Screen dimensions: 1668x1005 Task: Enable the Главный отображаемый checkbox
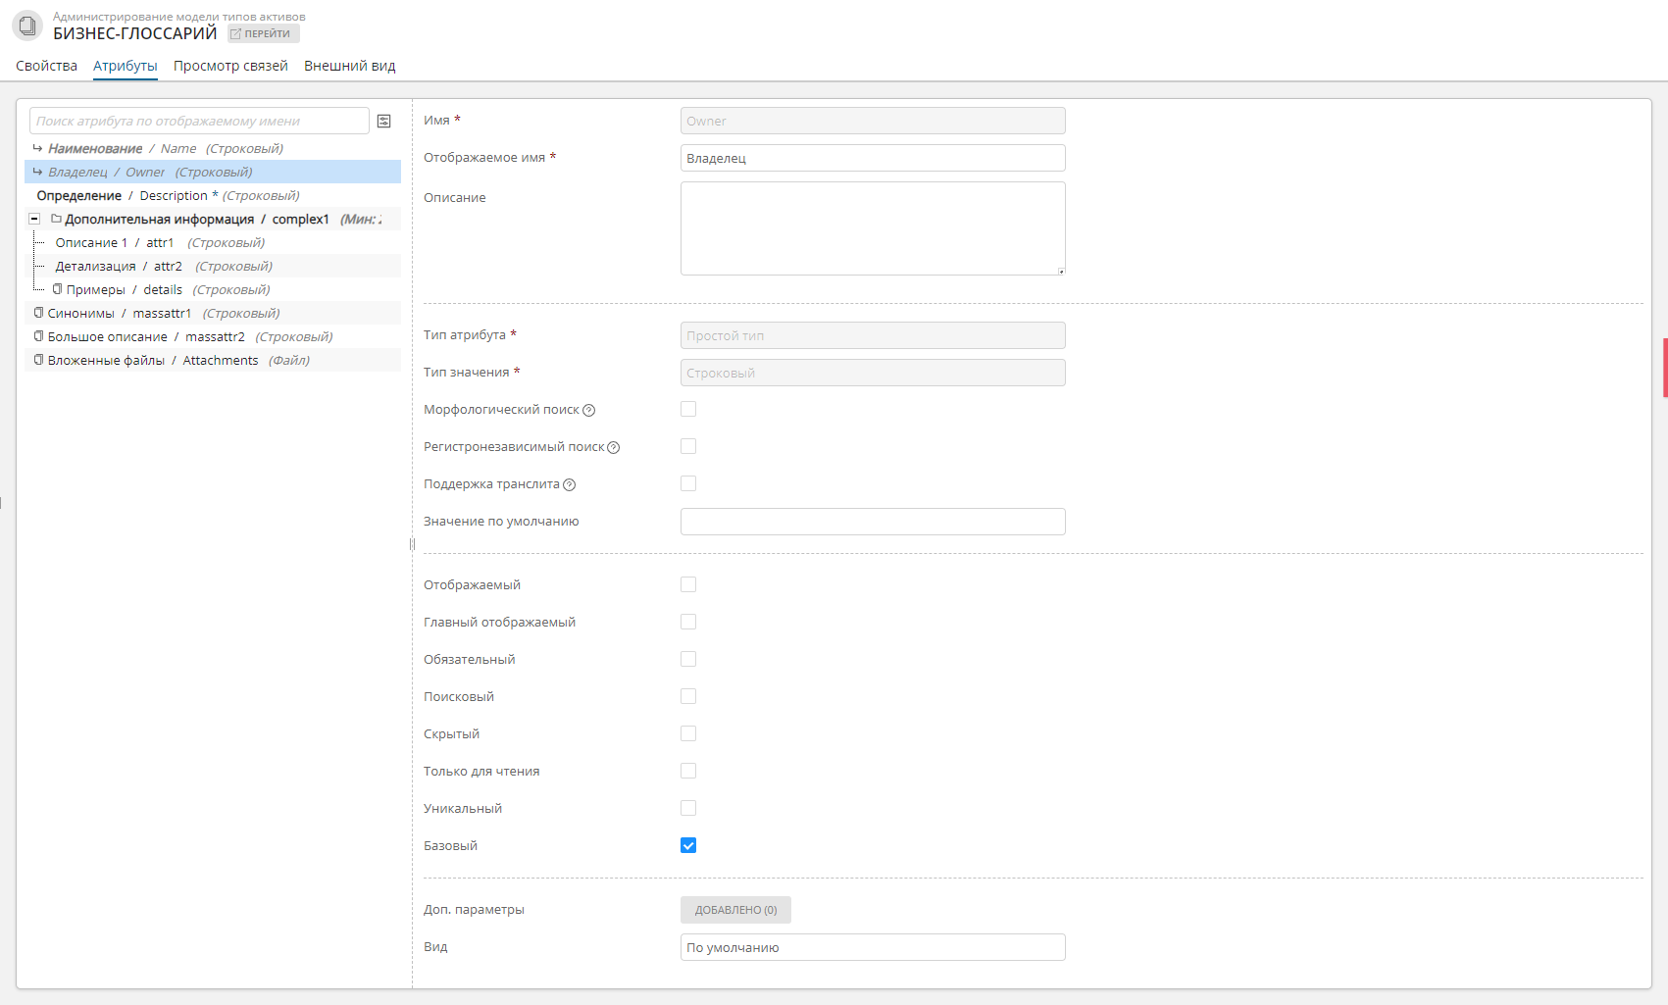688,622
